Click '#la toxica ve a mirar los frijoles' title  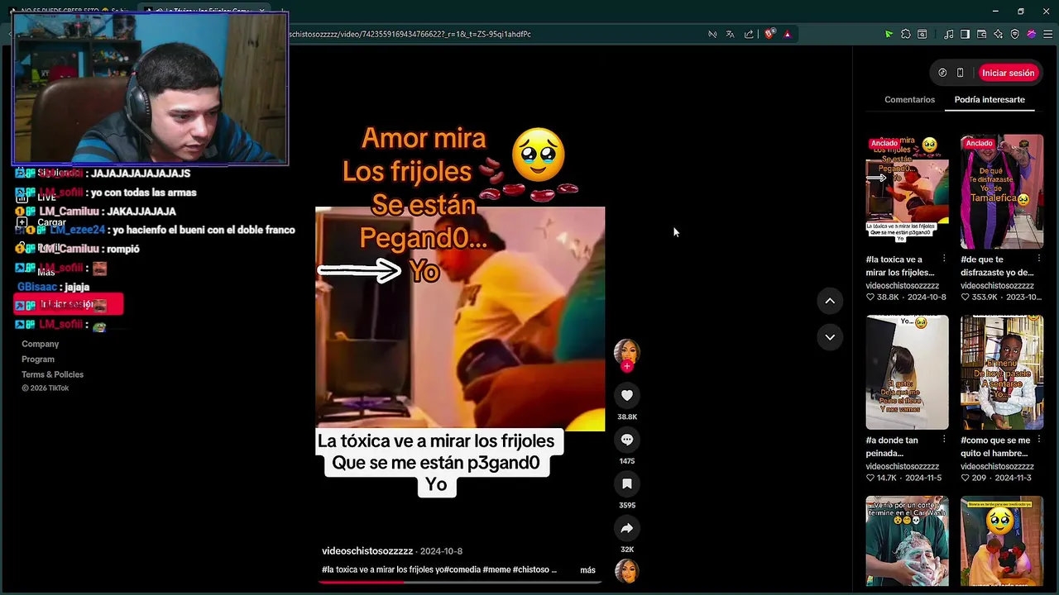900,266
